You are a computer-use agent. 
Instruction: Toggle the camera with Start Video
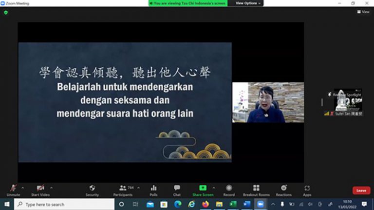coord(40,190)
